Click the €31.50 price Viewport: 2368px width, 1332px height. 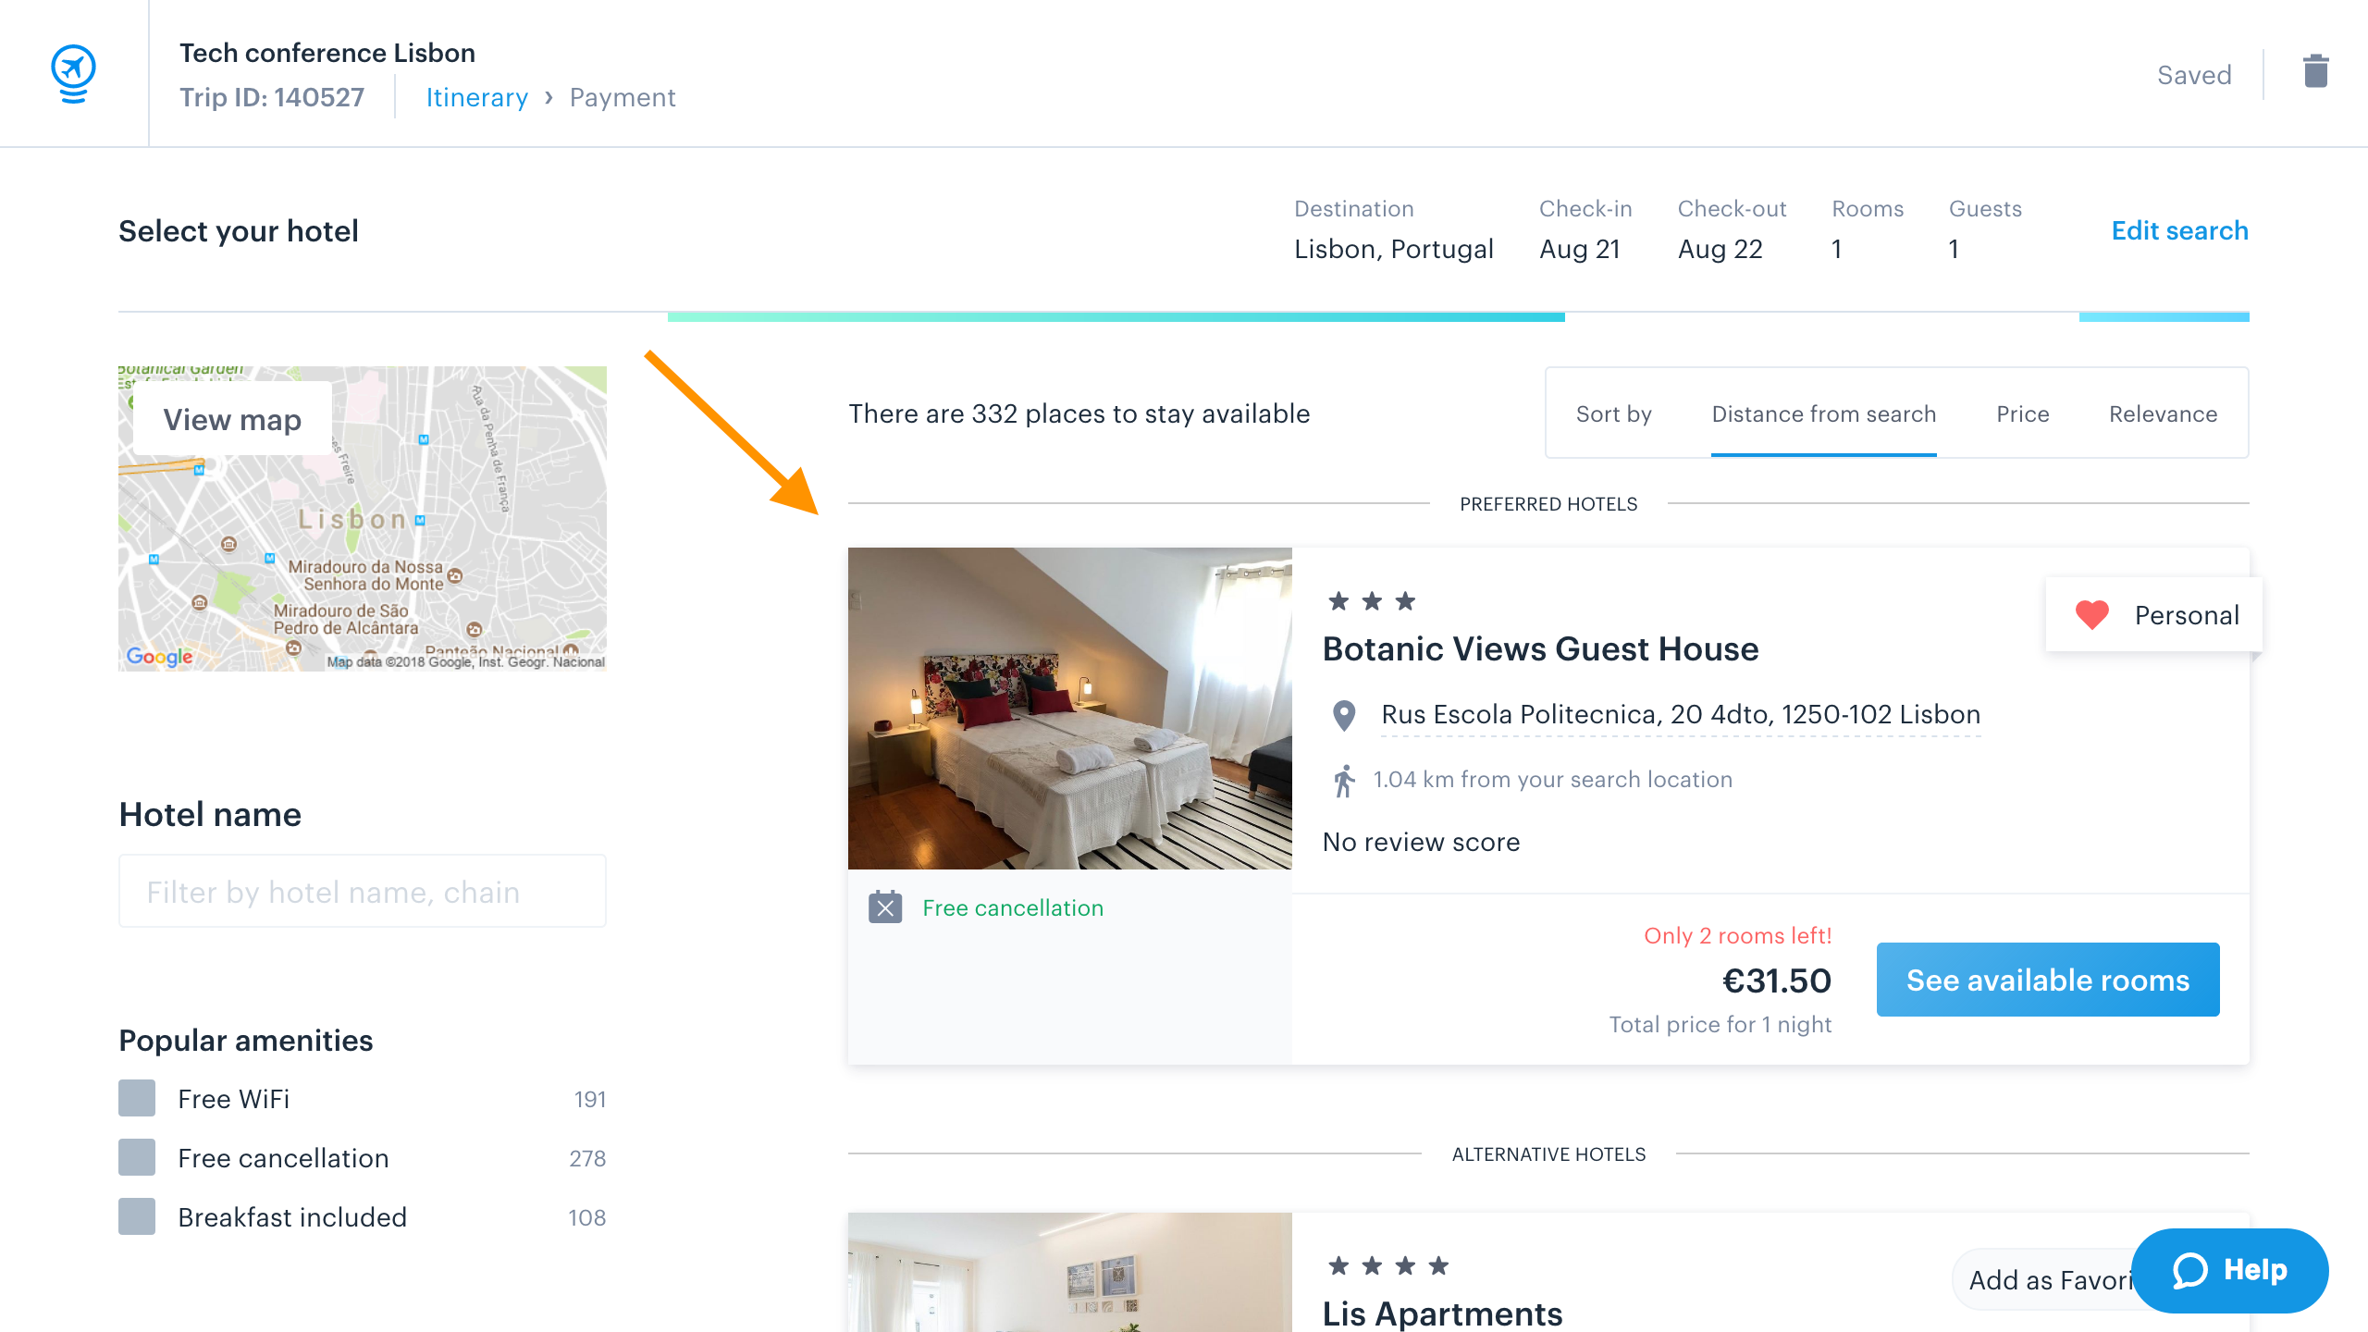click(1776, 980)
